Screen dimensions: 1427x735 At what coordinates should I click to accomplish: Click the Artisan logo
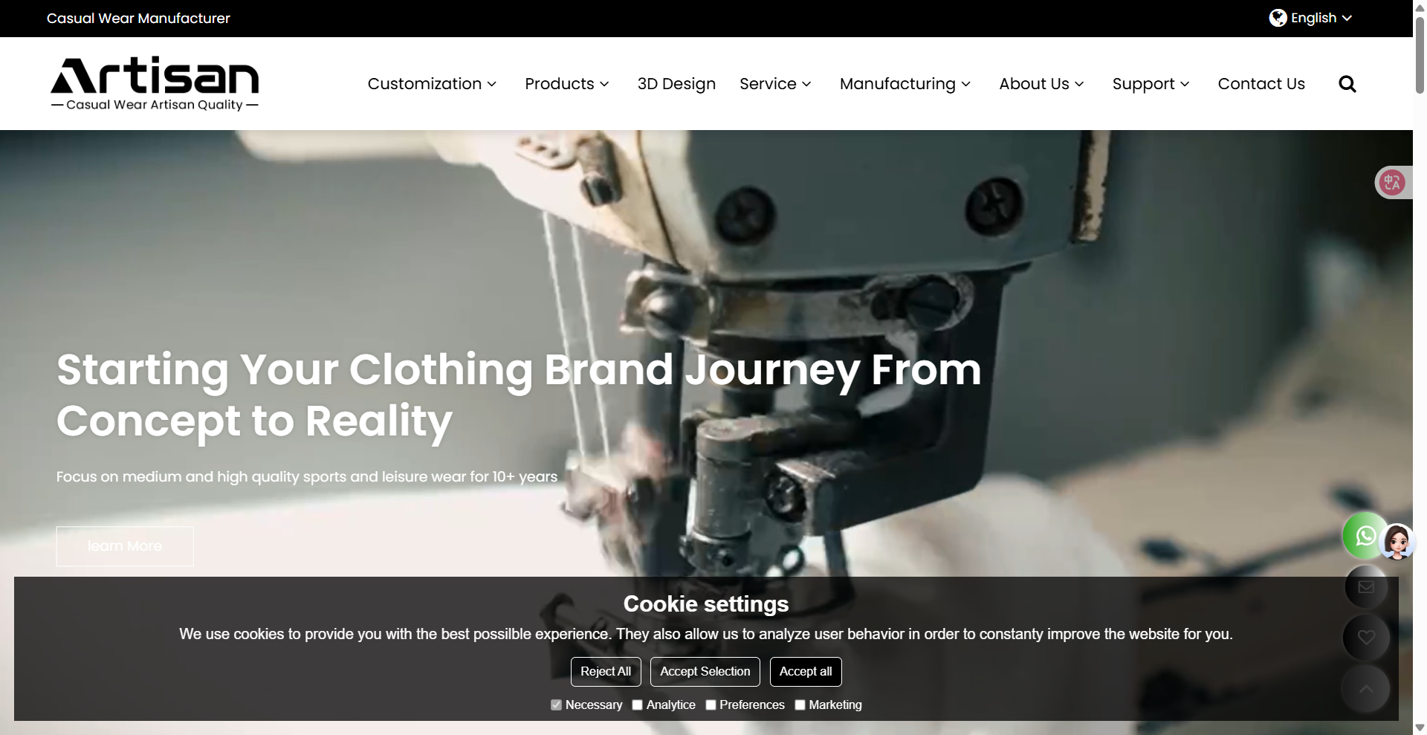coord(155,84)
